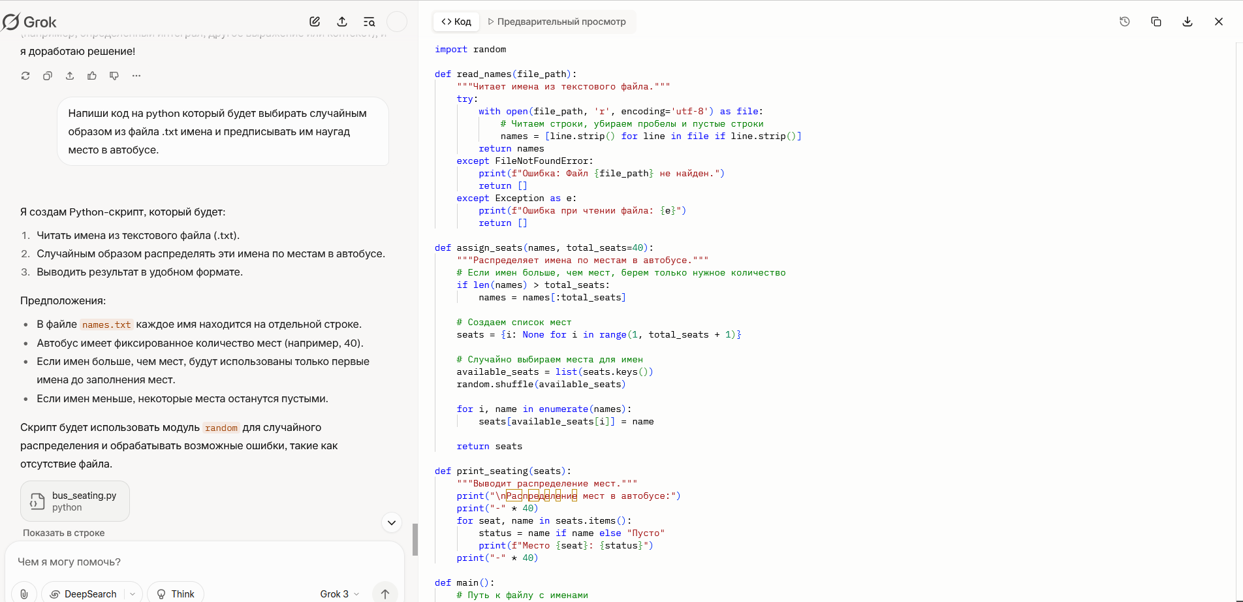Click the user prompt message bubble
1243x602 pixels.
pos(223,131)
